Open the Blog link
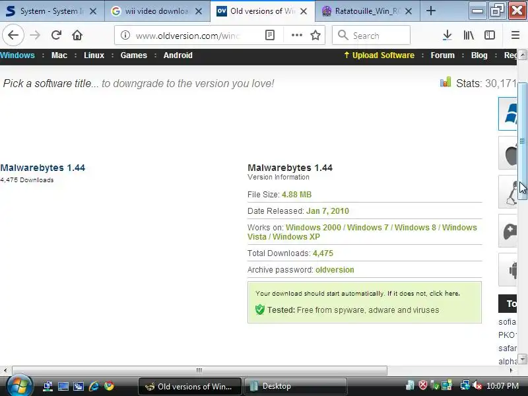 tap(479, 55)
